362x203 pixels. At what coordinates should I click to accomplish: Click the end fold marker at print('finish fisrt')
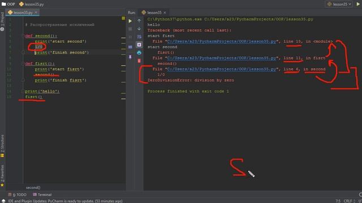tap(23, 80)
